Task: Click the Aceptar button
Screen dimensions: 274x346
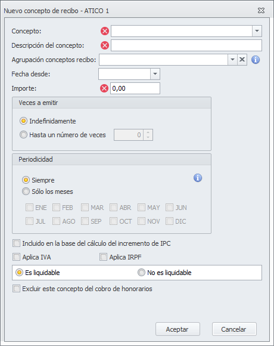Action: coord(178,329)
